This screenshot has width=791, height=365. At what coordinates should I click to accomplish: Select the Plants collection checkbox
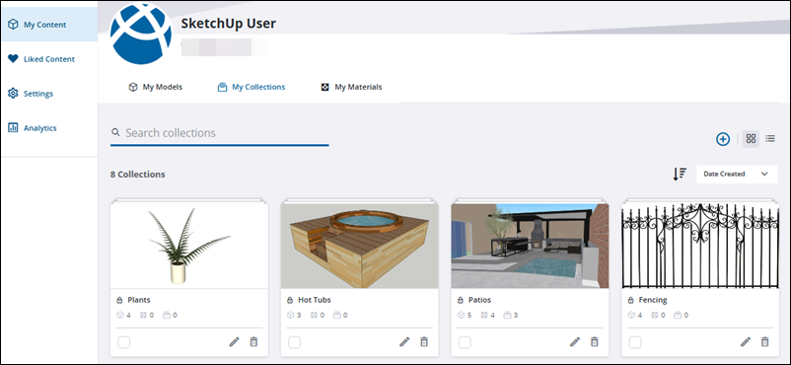(x=123, y=342)
